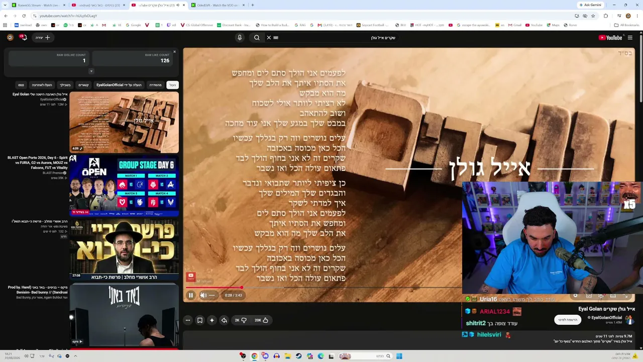This screenshot has height=362, width=643.
Task: Pause the video with the playback button
Action: pyautogui.click(x=191, y=295)
